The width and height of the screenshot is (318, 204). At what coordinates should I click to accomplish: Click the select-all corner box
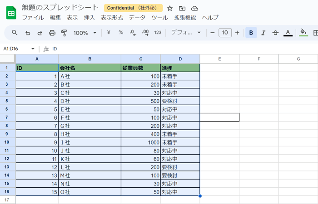tap(8, 59)
